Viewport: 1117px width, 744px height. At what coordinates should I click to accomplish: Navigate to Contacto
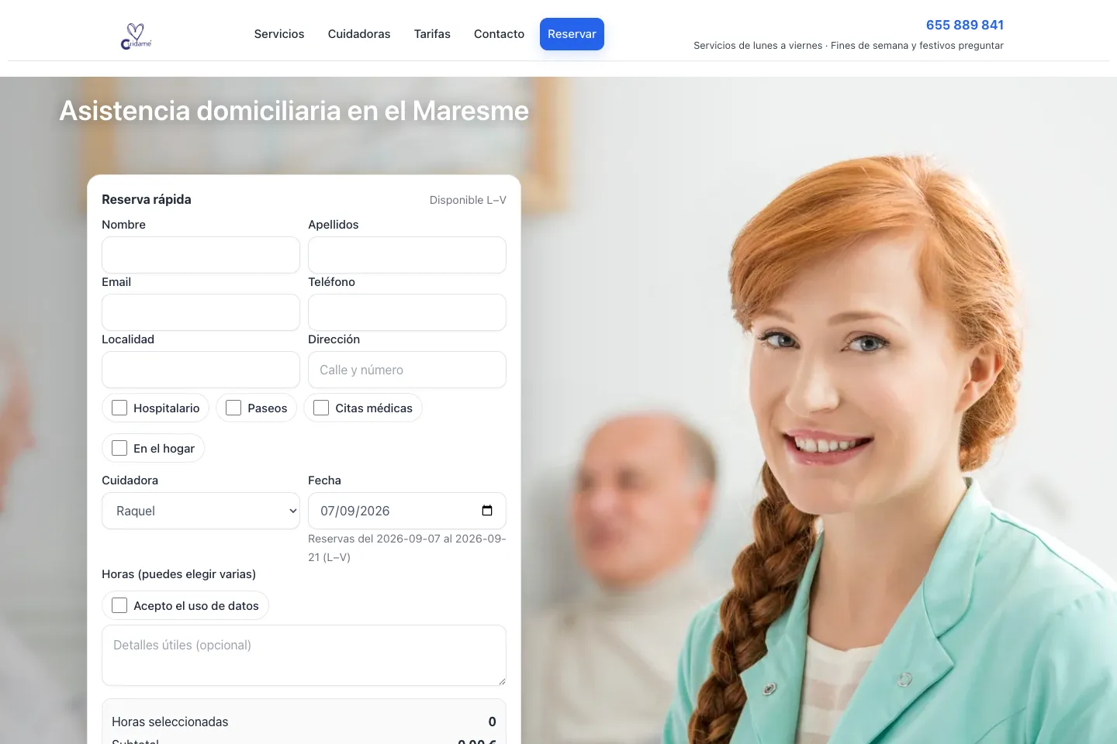(499, 34)
